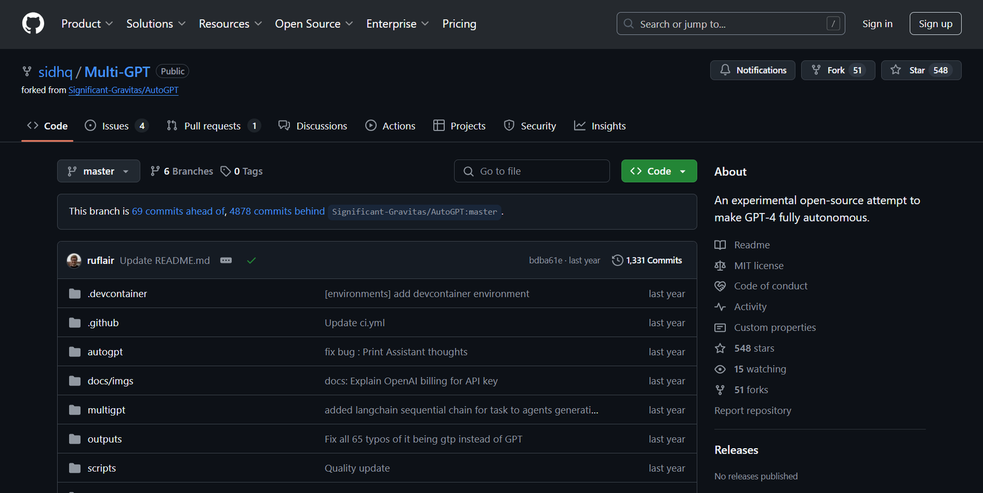This screenshot has width=983, height=493.
Task: Click the star icon in Star button
Action: [x=896, y=70]
